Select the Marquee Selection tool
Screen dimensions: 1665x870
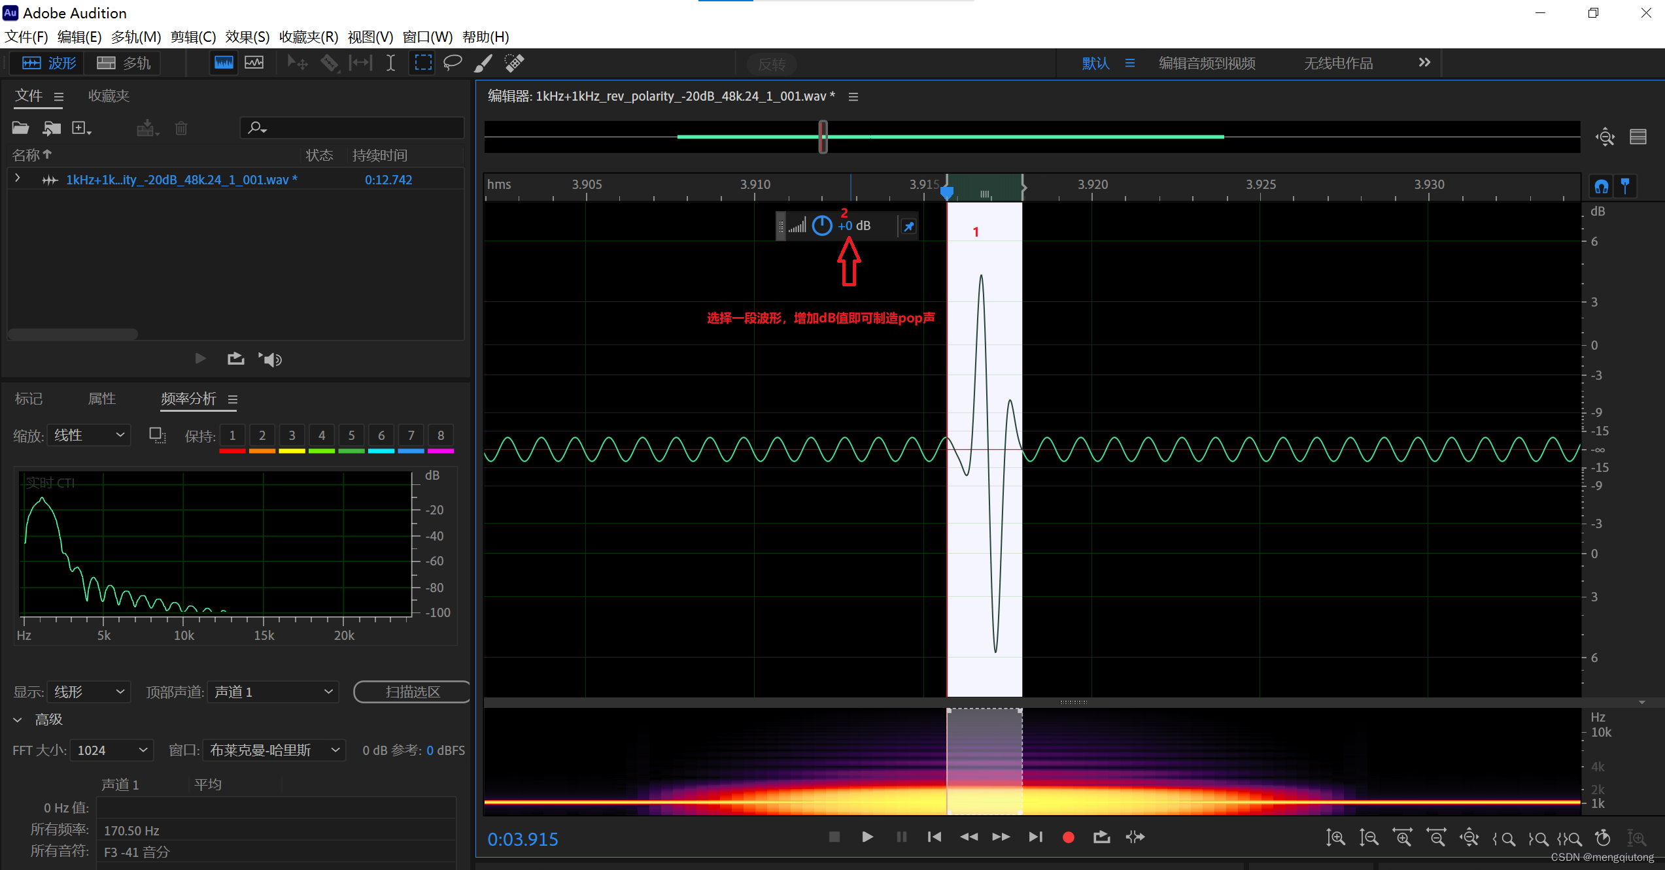pyautogui.click(x=423, y=63)
